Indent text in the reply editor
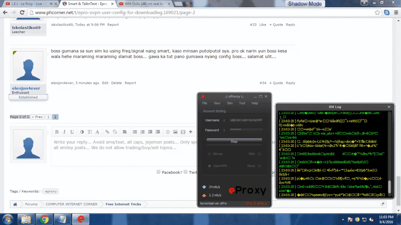Viewport: 401px width, 225px height. [x=158, y=132]
